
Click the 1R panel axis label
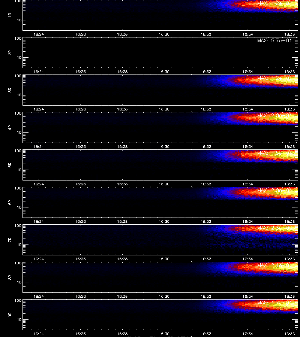click(x=10, y=15)
